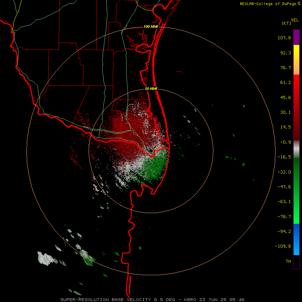Click the 45.6 velocity scale label

286,97
